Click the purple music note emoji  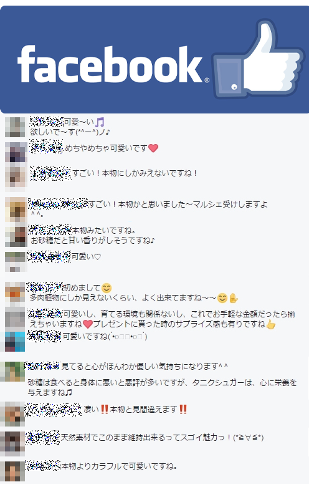tap(100, 122)
